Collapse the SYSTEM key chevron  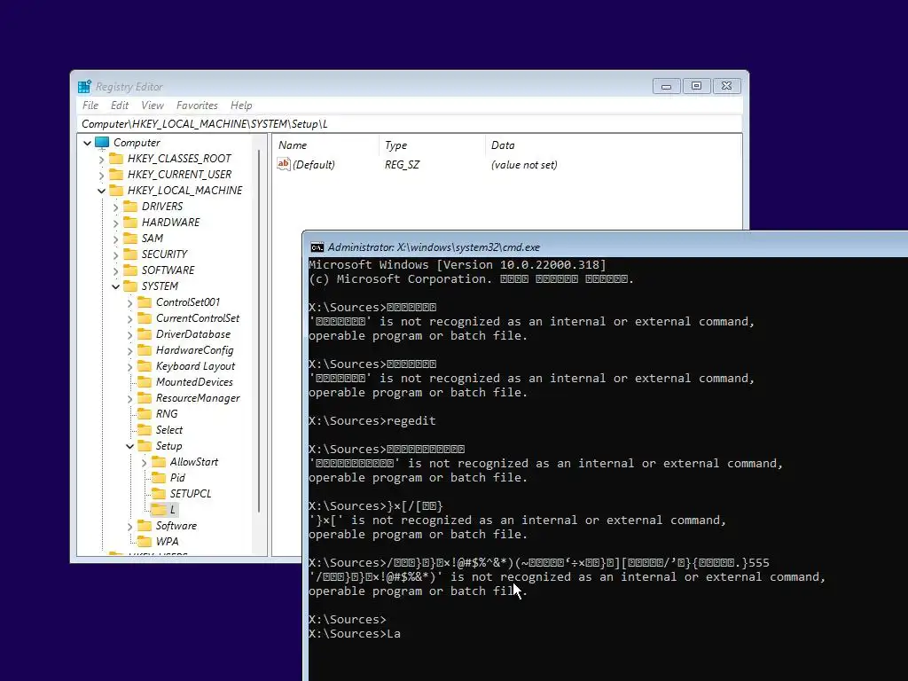[115, 286]
